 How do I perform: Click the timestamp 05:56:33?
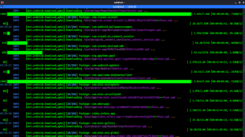[x=6, y=133]
